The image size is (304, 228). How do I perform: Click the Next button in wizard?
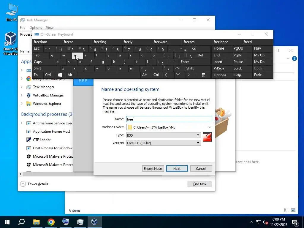(177, 169)
